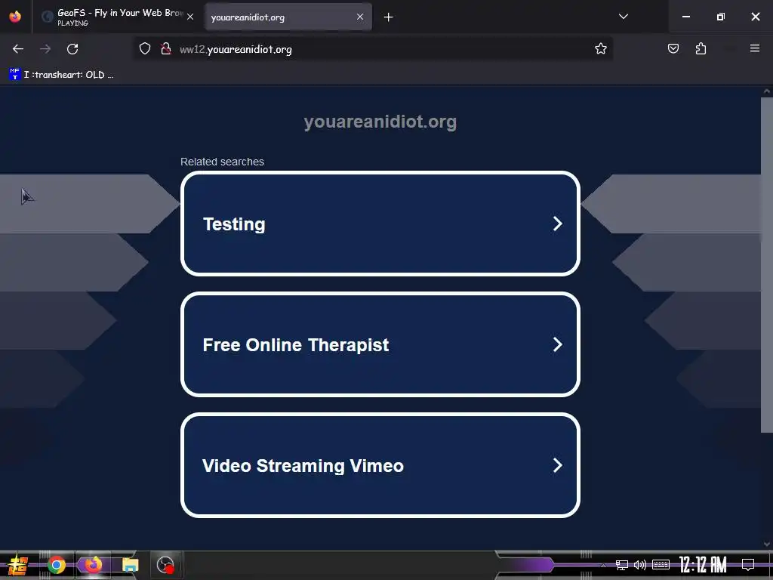Open tracking protection shield icon
Screen dimensions: 773x580
[x=144, y=48]
